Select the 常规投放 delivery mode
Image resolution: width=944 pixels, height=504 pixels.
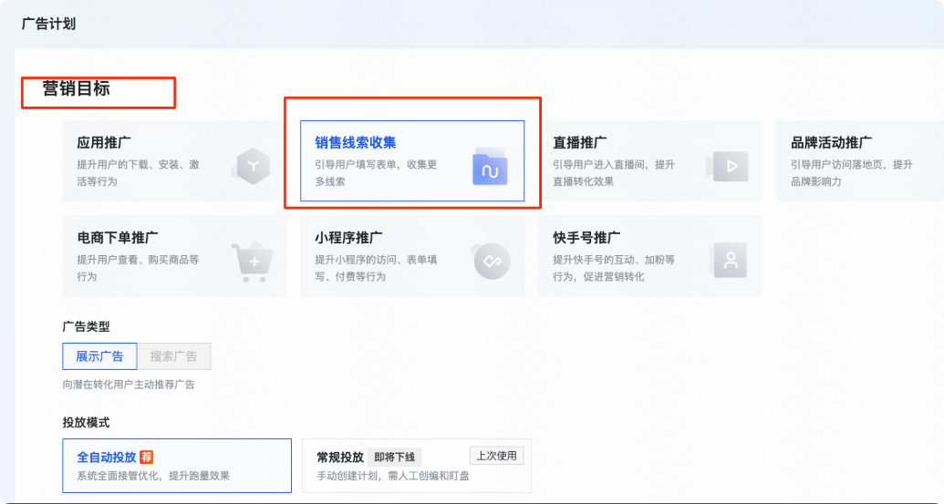tap(417, 466)
